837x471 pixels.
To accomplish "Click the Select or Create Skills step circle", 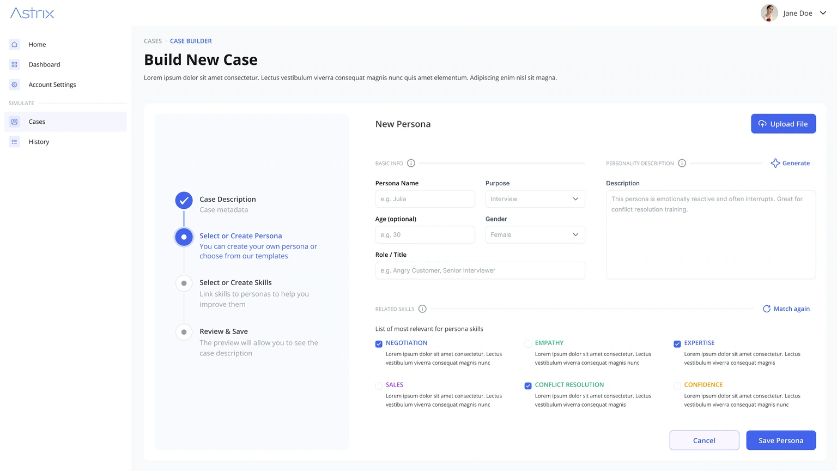I will point(184,283).
